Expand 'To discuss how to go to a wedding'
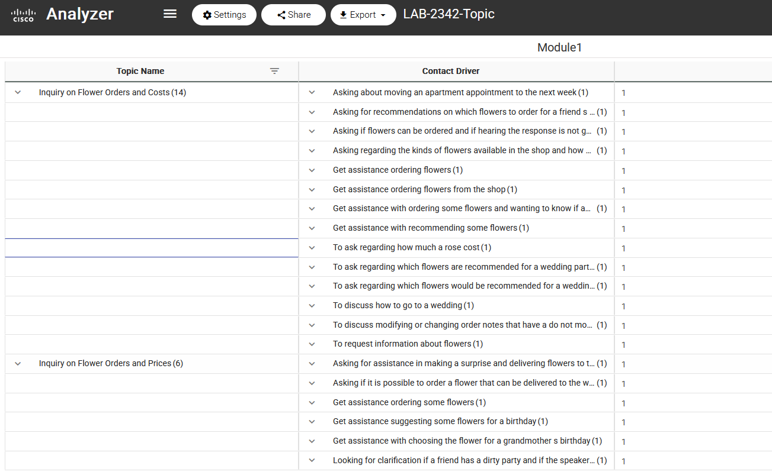Screen dimensions: 772x475 pyautogui.click(x=312, y=305)
